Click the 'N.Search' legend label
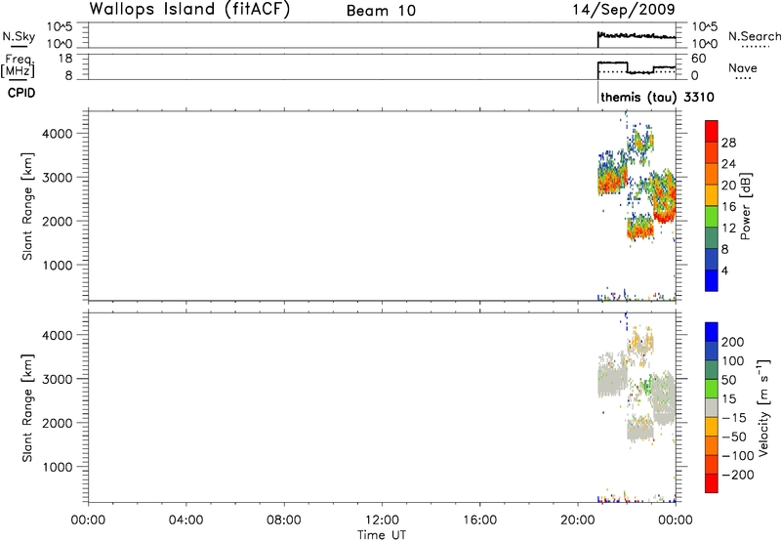 754,36
